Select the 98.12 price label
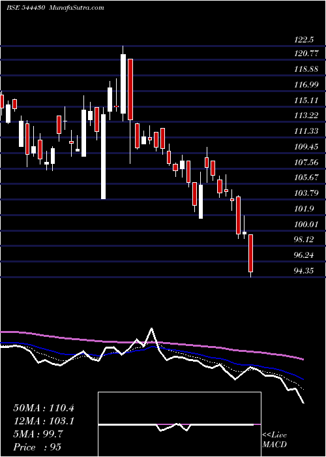 coord(304,240)
